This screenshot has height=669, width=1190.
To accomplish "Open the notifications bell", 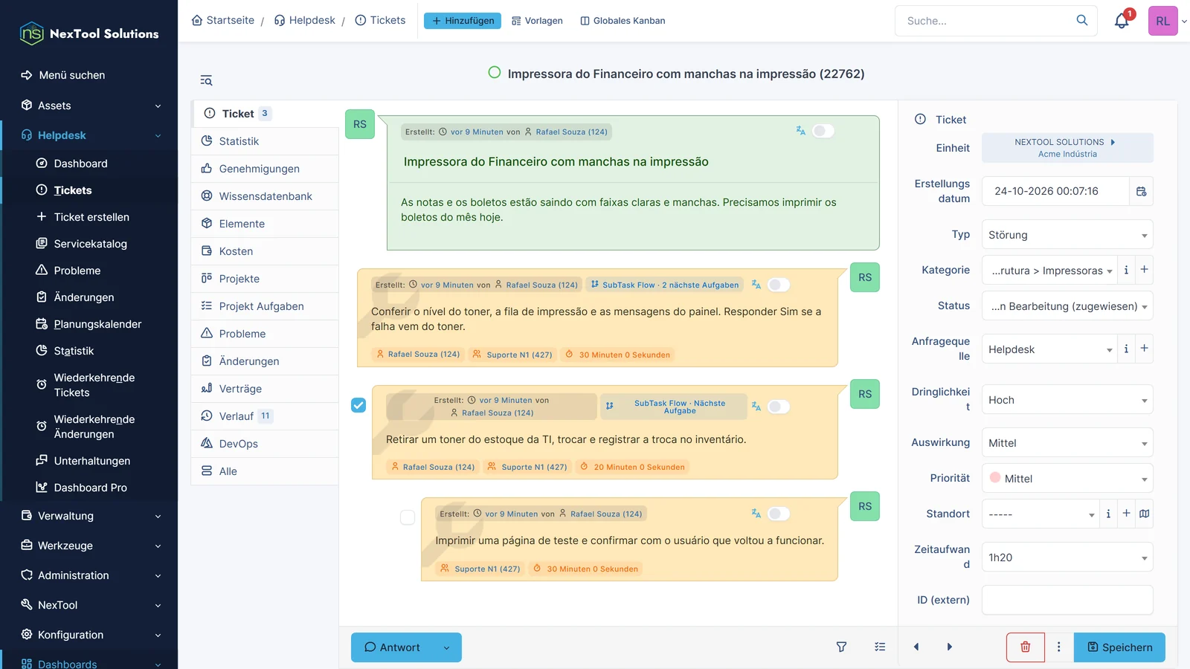I will tap(1122, 21).
